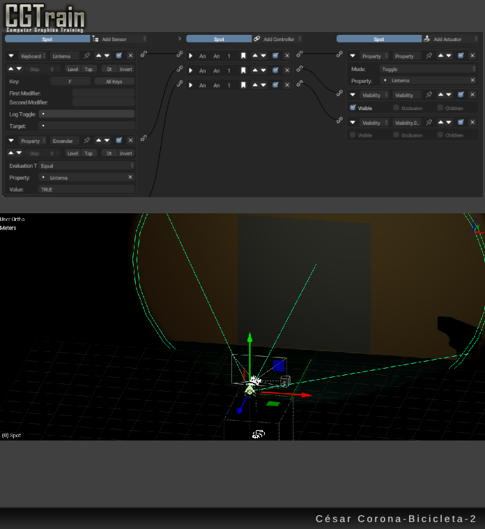Open the Add Controller menu

point(278,39)
